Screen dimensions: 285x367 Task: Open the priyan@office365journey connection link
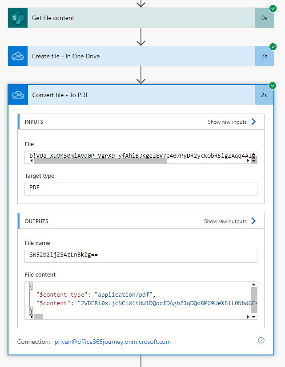click(112, 342)
